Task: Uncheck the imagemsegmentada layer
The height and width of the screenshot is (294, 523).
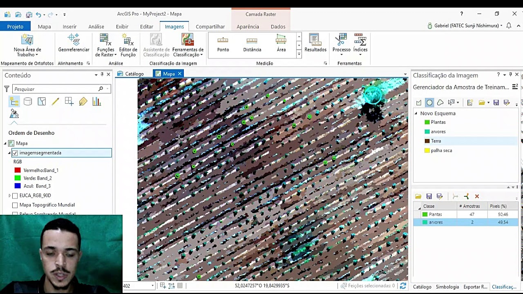Action: click(x=15, y=153)
